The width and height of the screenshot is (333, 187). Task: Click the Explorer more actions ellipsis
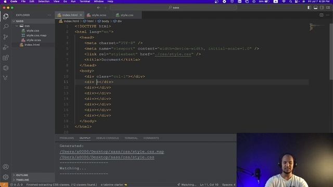click(x=49, y=15)
